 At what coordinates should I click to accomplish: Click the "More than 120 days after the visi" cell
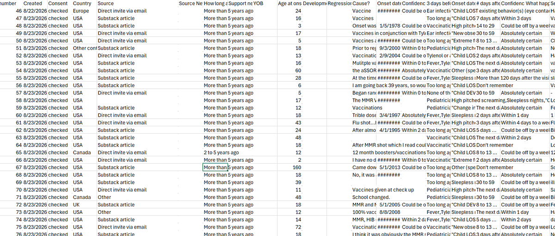512,78
